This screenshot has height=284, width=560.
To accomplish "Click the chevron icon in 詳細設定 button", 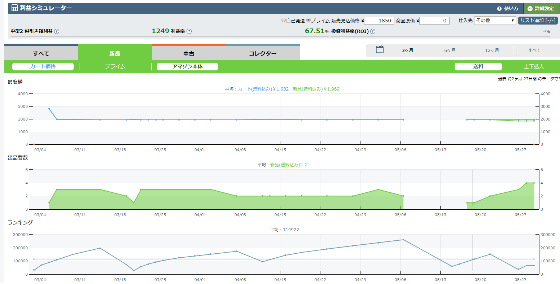I will point(530,8).
